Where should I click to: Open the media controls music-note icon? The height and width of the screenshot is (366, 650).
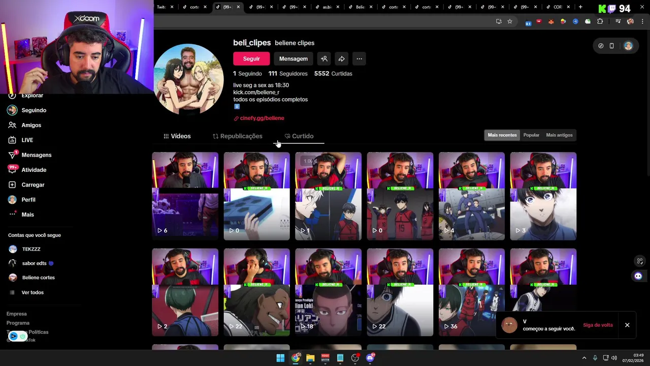click(x=618, y=21)
